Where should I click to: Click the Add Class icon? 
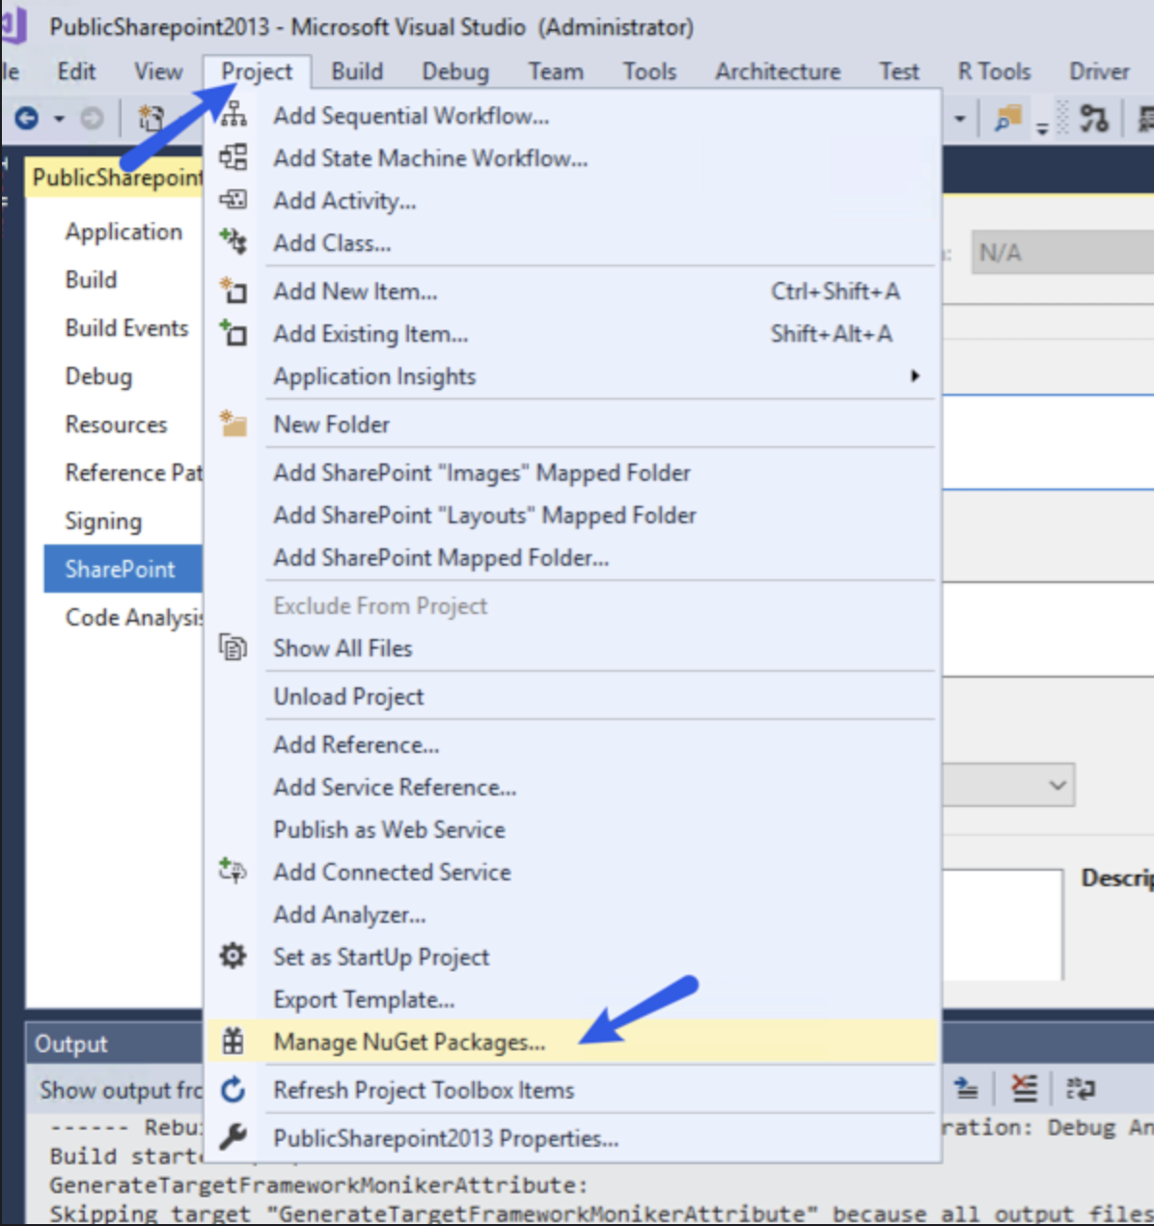pos(233,241)
